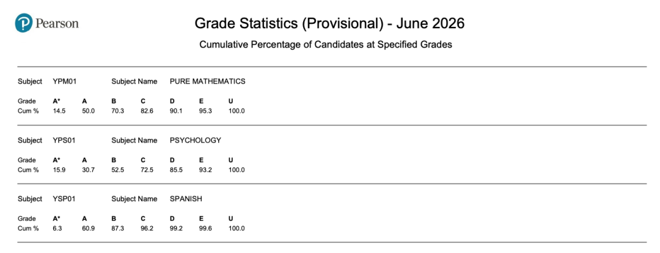Image resolution: width=660 pixels, height=253 pixels.
Task: Select Pure Mathematics A* value 14.5
Action: click(x=59, y=111)
